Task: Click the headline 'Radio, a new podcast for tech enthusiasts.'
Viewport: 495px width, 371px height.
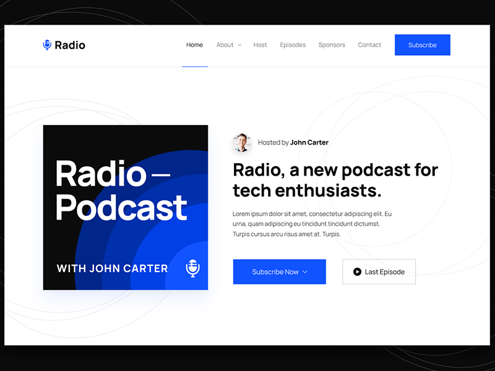Action: tap(335, 180)
